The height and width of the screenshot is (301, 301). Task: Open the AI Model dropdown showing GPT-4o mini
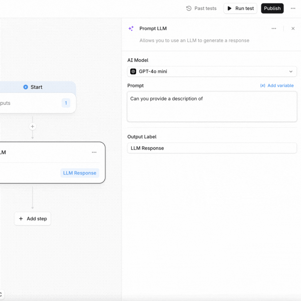[x=212, y=71]
